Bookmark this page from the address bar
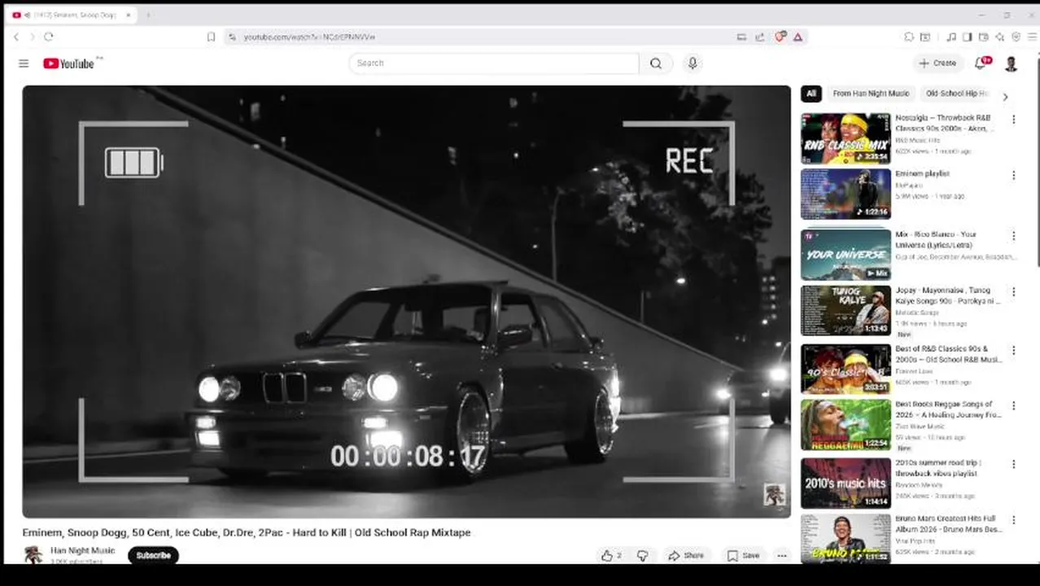1040x586 pixels. click(211, 37)
